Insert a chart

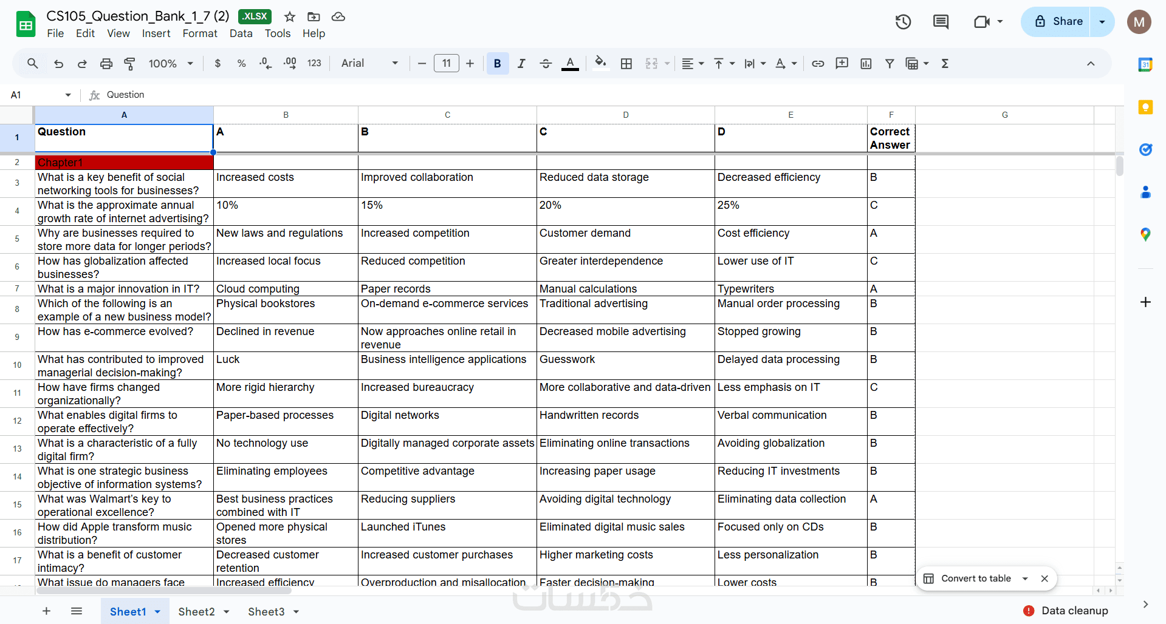click(x=866, y=63)
